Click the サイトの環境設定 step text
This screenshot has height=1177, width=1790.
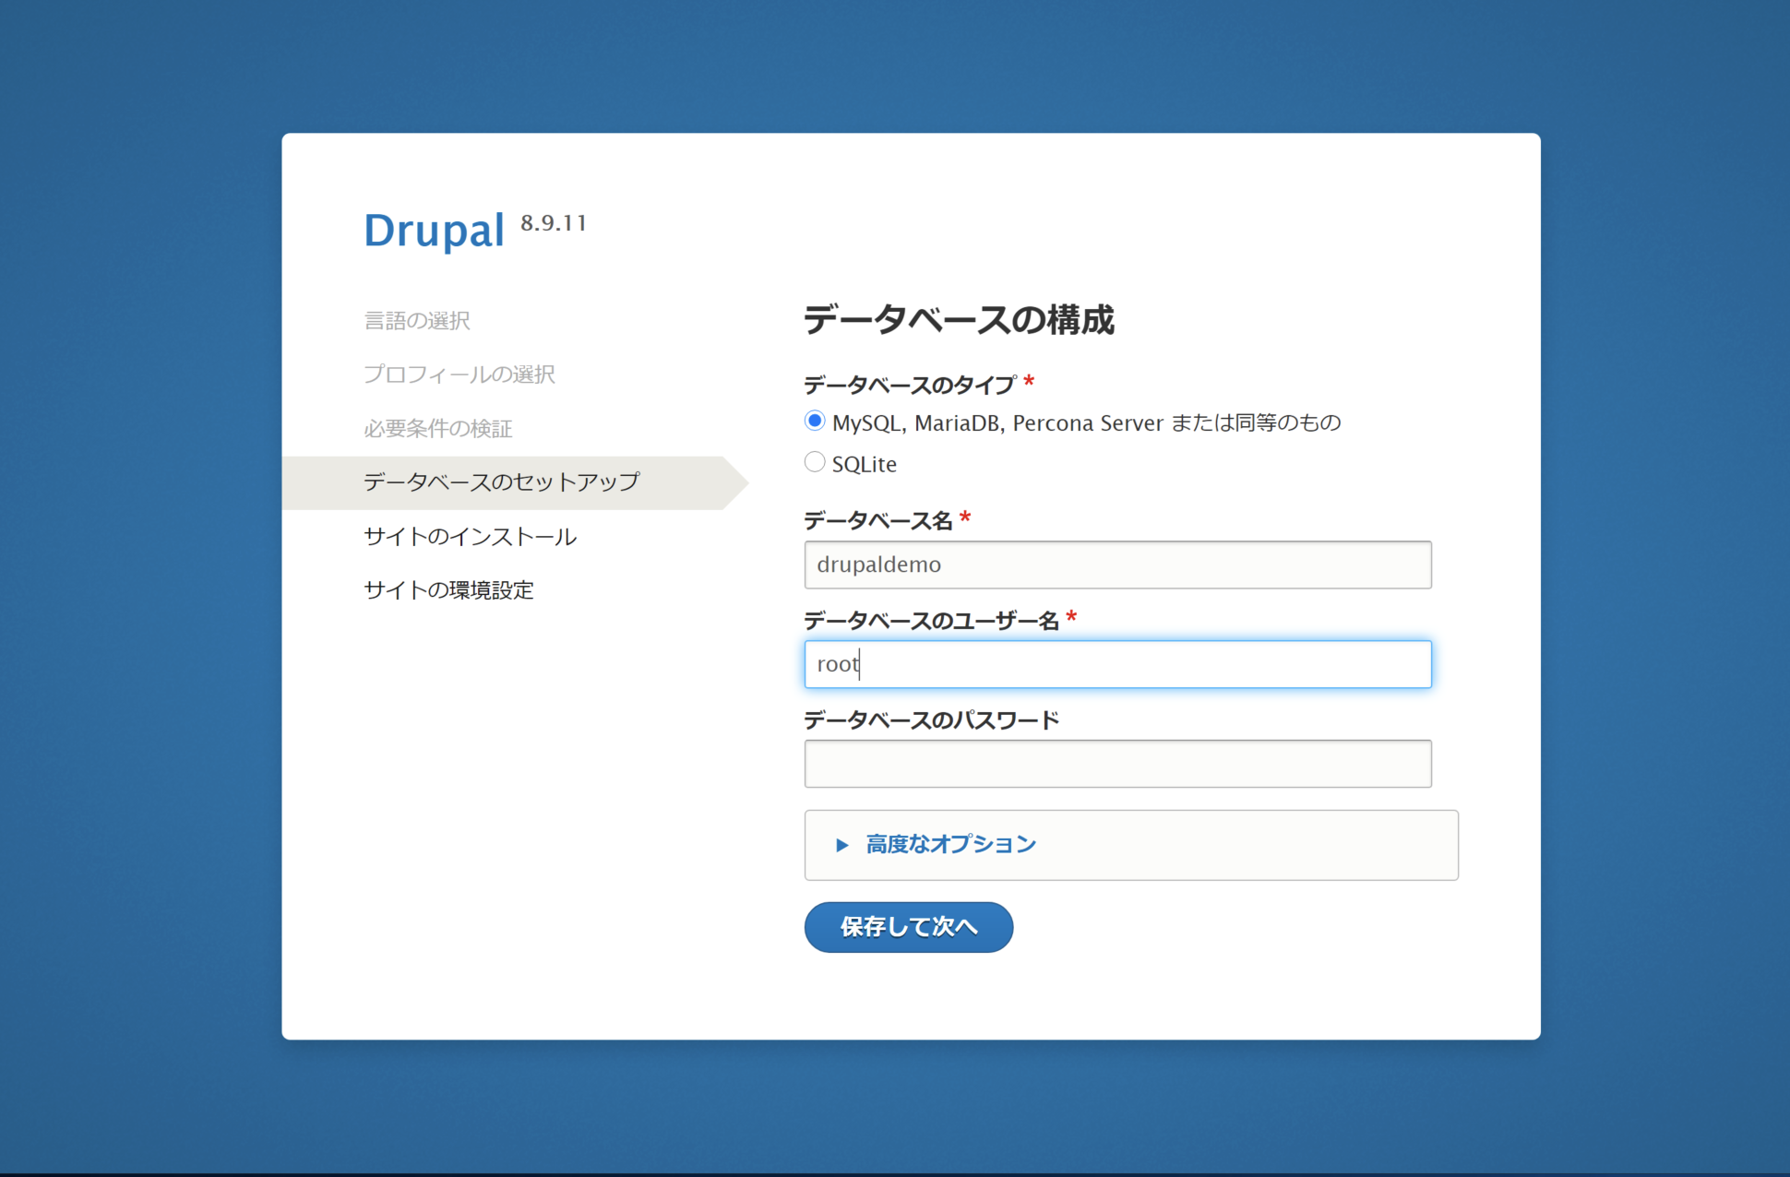pyautogui.click(x=448, y=589)
